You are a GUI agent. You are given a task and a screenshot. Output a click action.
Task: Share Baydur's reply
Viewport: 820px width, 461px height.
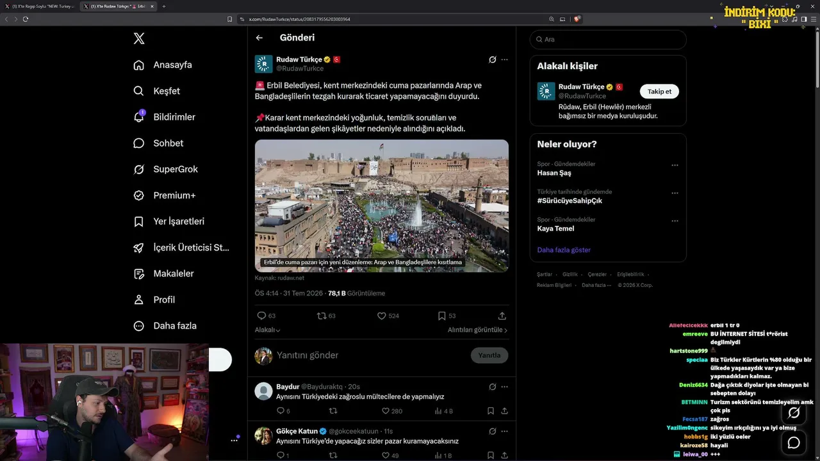click(x=504, y=411)
